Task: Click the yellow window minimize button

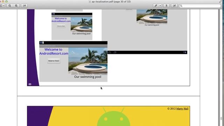Action: 3,1
